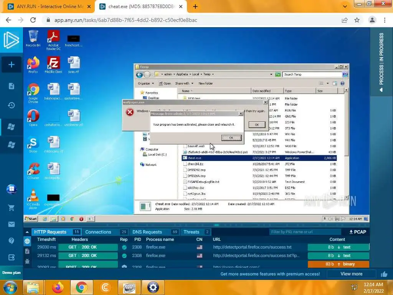Show the files tab icon in network panel
Screen dimensions: 393x295
point(27,251)
